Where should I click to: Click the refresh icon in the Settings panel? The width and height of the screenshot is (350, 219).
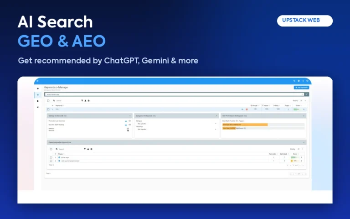(128, 129)
